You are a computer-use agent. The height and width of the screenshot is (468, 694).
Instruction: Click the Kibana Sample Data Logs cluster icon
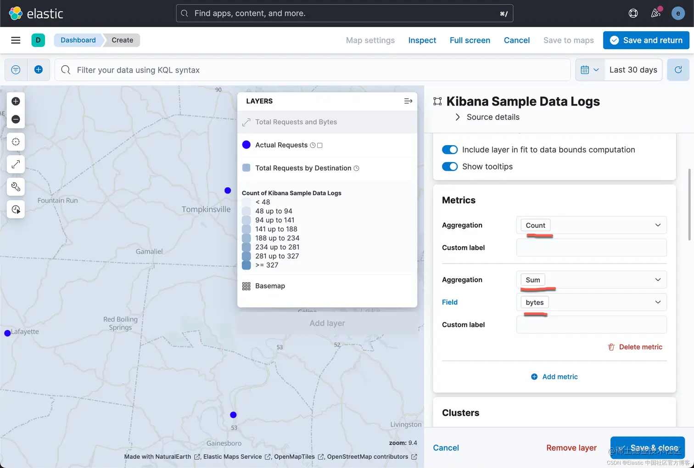click(x=437, y=101)
